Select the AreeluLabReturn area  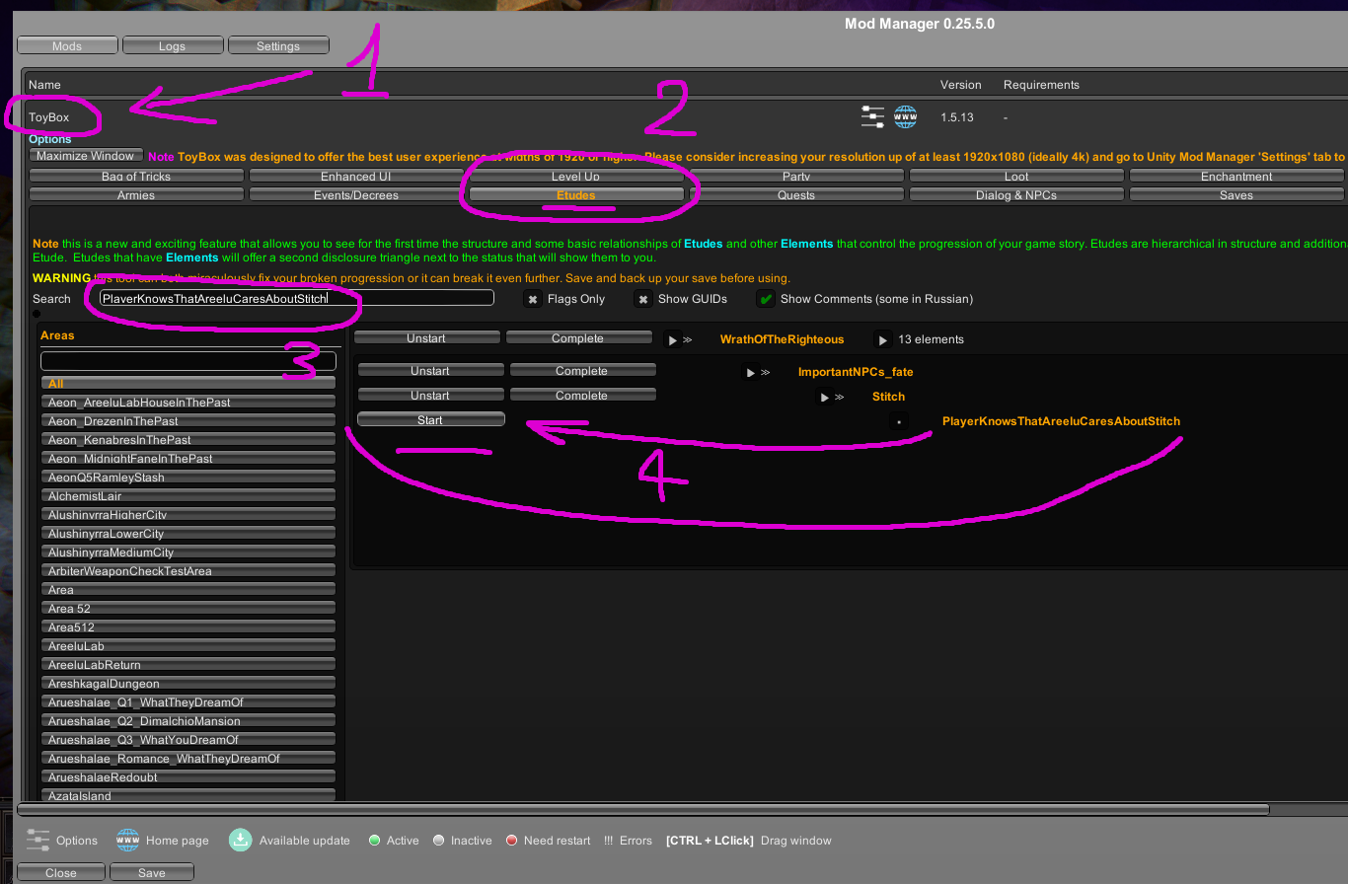[x=188, y=664]
